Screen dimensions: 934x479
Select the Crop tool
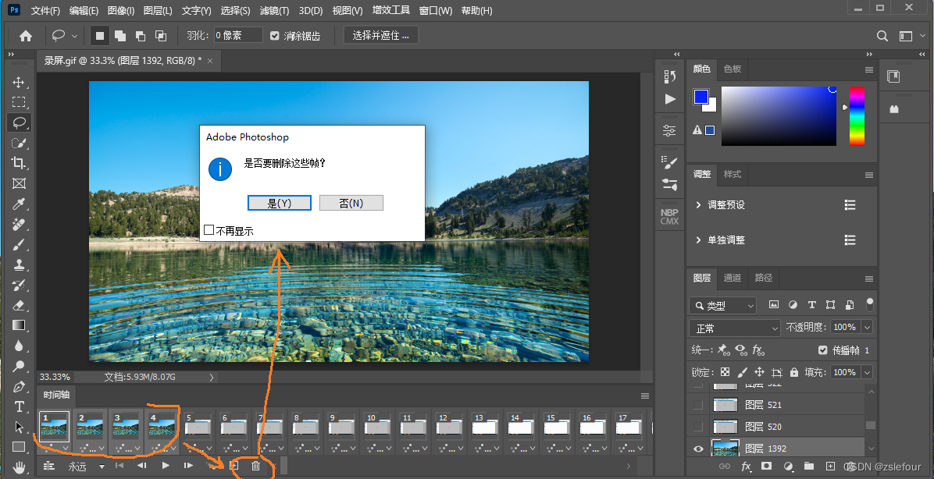pos(19,163)
